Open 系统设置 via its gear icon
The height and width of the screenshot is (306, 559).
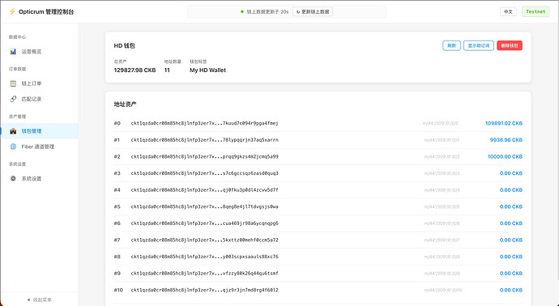click(13, 178)
